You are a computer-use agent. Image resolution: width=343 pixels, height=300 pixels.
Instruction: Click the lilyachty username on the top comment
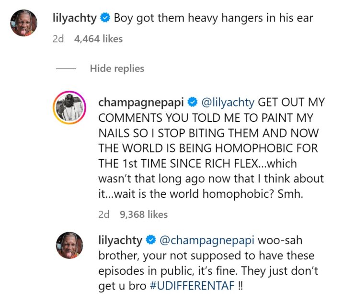coord(75,18)
